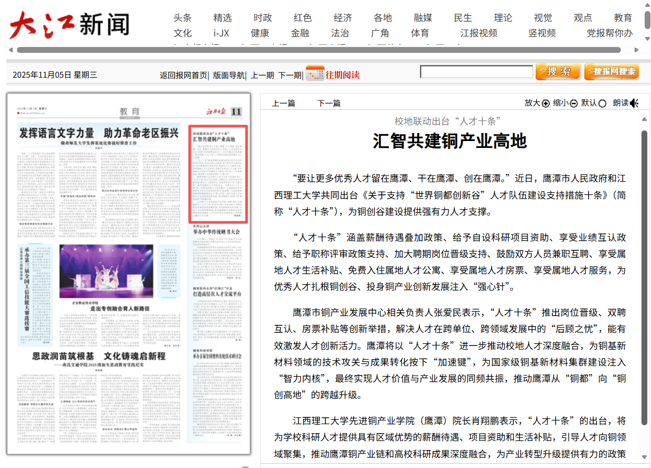Jump to 下一篇 article

328,104
